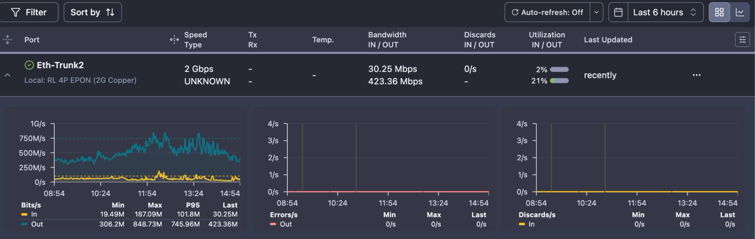Click the 2 Gbps speed value

[x=199, y=69]
